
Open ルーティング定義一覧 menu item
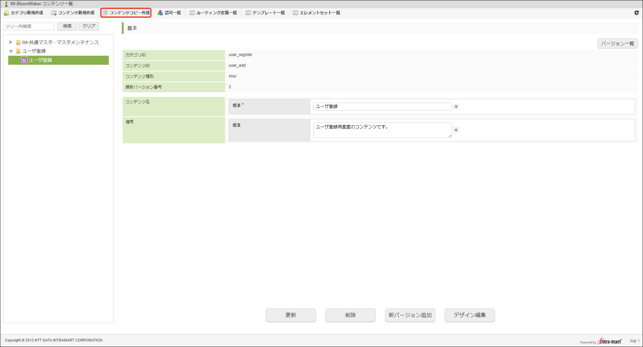tap(213, 13)
